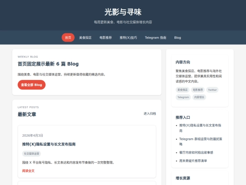Open 周末悬疑片推荐清单 link
This screenshot has width=246, height=185.
tap(193, 161)
